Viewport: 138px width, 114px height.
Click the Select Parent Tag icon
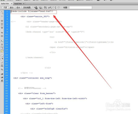pyautogui.click(x=2, y=33)
